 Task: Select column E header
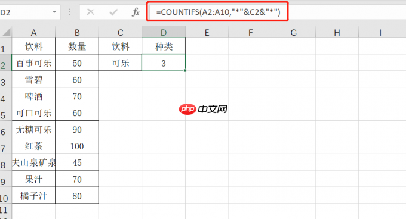[x=207, y=33]
